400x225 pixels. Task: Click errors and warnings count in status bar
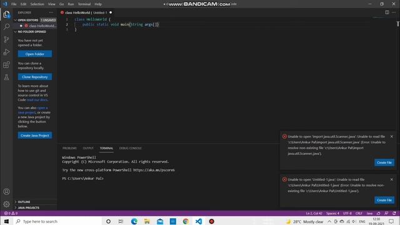[x=11, y=213]
